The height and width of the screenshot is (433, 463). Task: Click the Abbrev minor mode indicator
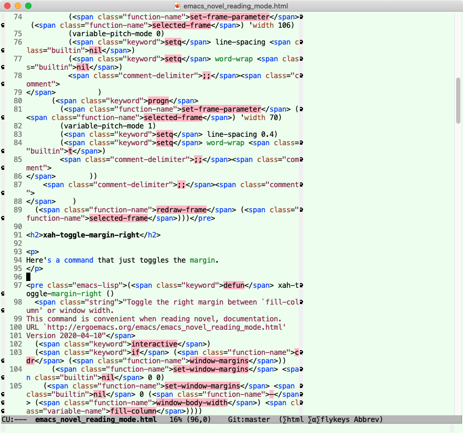[366, 419]
